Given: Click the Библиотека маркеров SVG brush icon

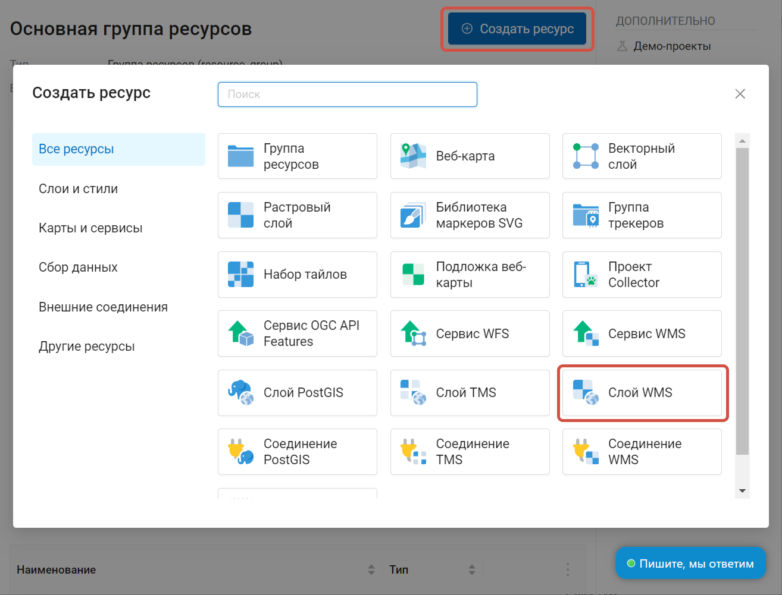Looking at the screenshot, I should pos(413,215).
